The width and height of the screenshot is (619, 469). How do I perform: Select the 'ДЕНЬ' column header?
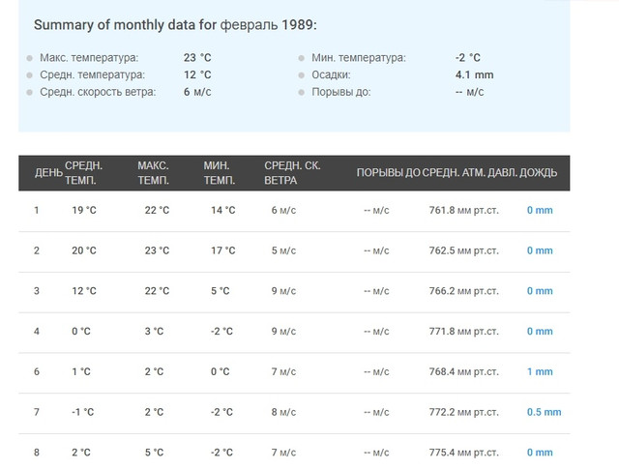[x=48, y=173]
